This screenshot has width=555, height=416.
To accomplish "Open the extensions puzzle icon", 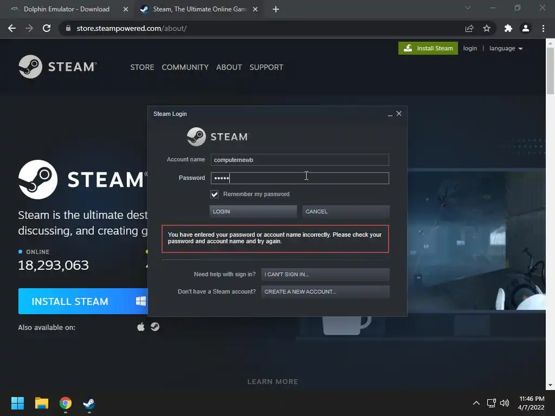I will pyautogui.click(x=508, y=28).
